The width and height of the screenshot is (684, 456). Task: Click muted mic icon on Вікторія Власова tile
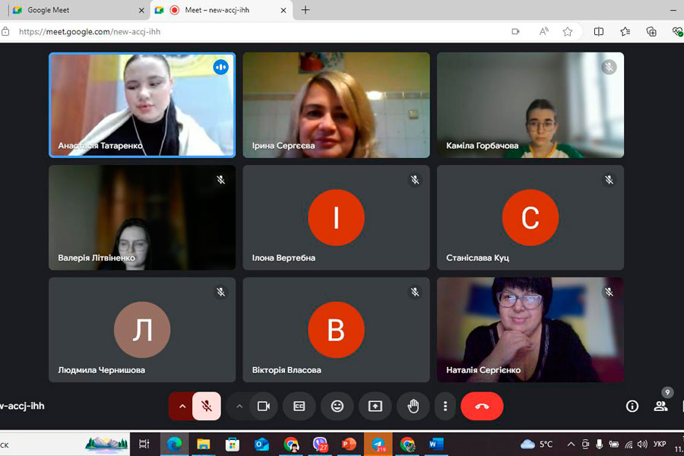click(415, 292)
